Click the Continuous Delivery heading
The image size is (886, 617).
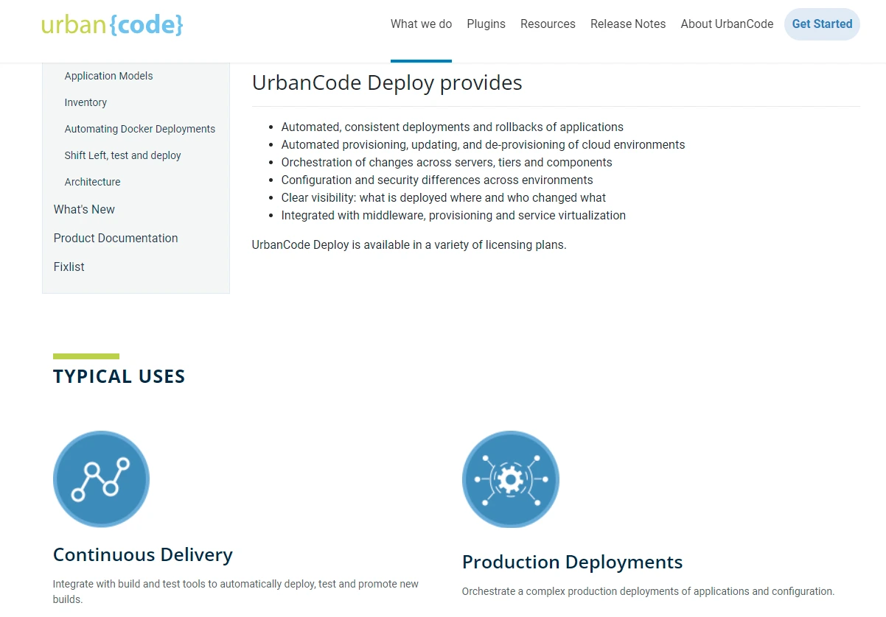[143, 554]
